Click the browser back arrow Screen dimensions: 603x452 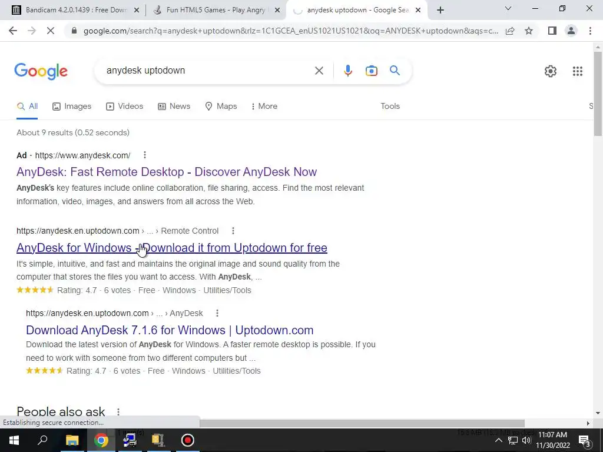click(x=13, y=31)
